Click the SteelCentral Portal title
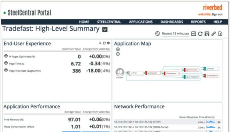Image resolution: width=231 pixels, height=132 pixels. 29,13
